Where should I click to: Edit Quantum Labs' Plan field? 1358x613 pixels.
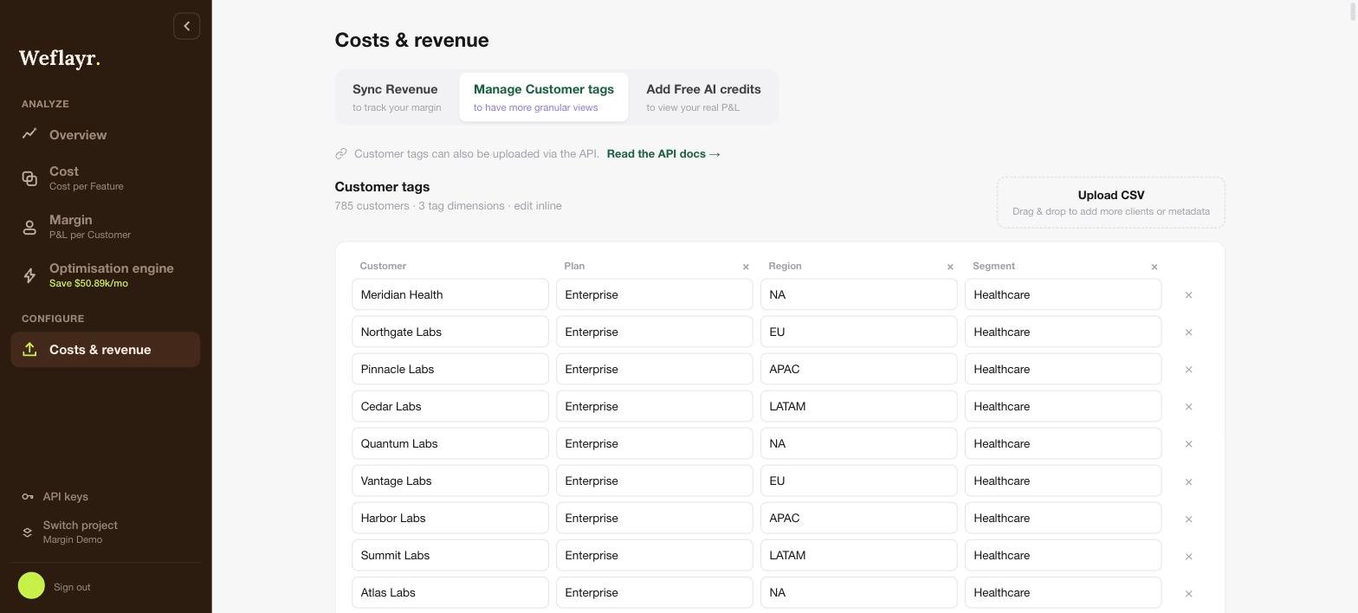(x=655, y=443)
